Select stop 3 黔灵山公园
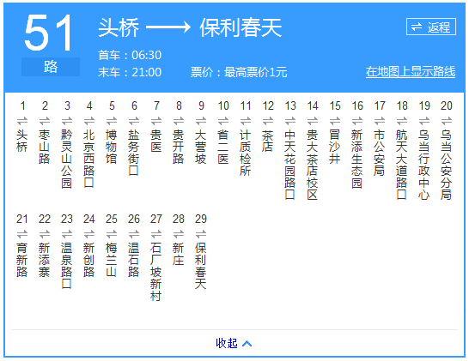This screenshot has height=361, width=469. coord(67,159)
